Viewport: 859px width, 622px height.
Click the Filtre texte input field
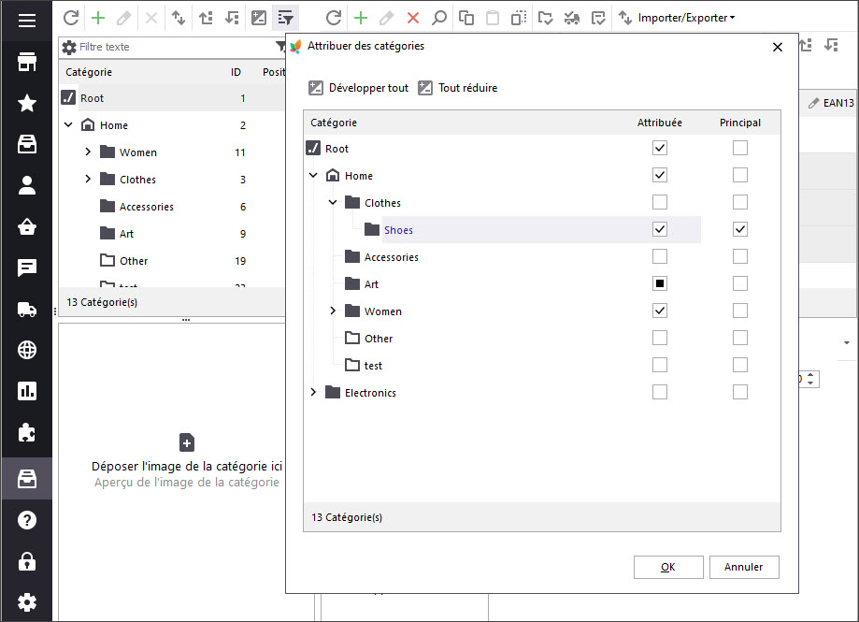pos(176,47)
